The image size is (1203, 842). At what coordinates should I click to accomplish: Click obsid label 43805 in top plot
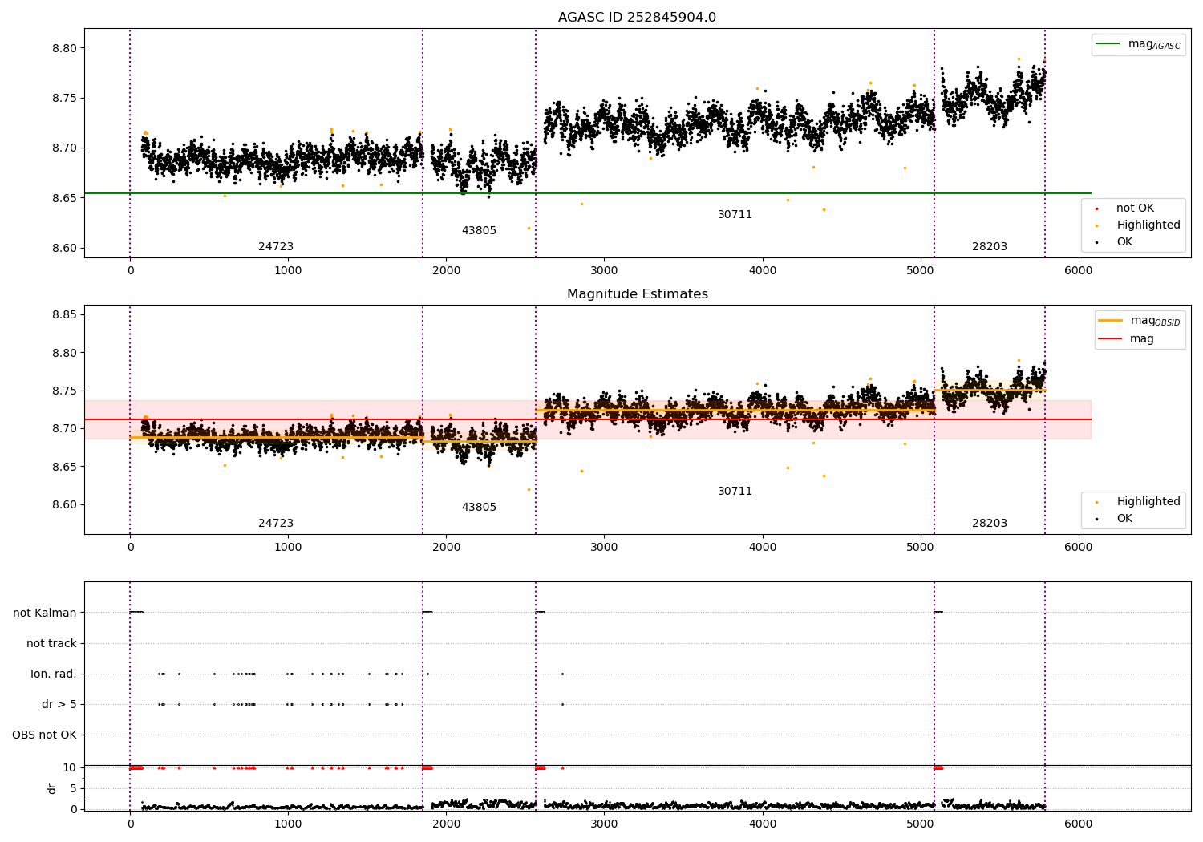click(x=479, y=231)
